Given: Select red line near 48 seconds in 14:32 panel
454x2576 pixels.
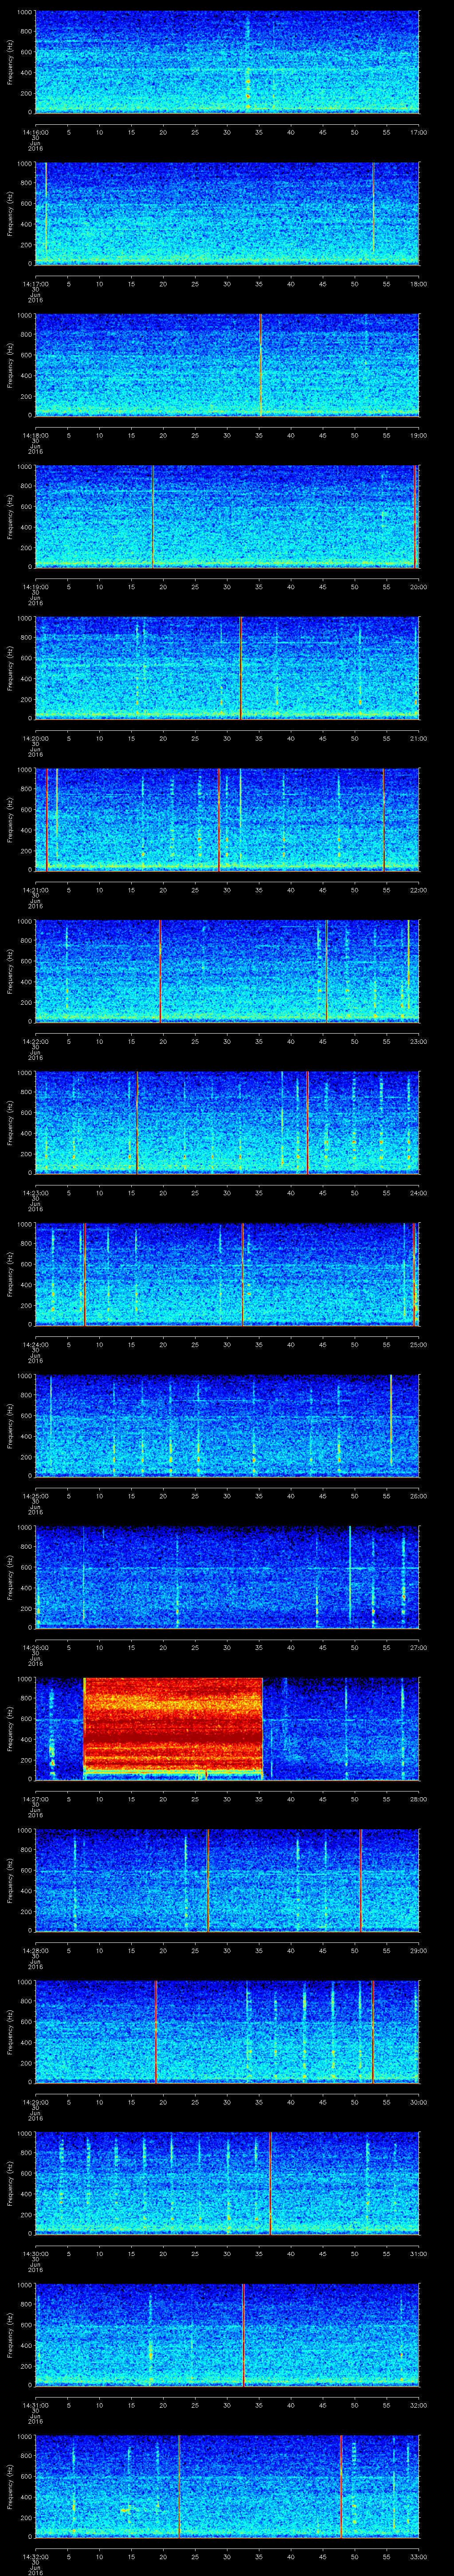Looking at the screenshot, I should [341, 2486].
